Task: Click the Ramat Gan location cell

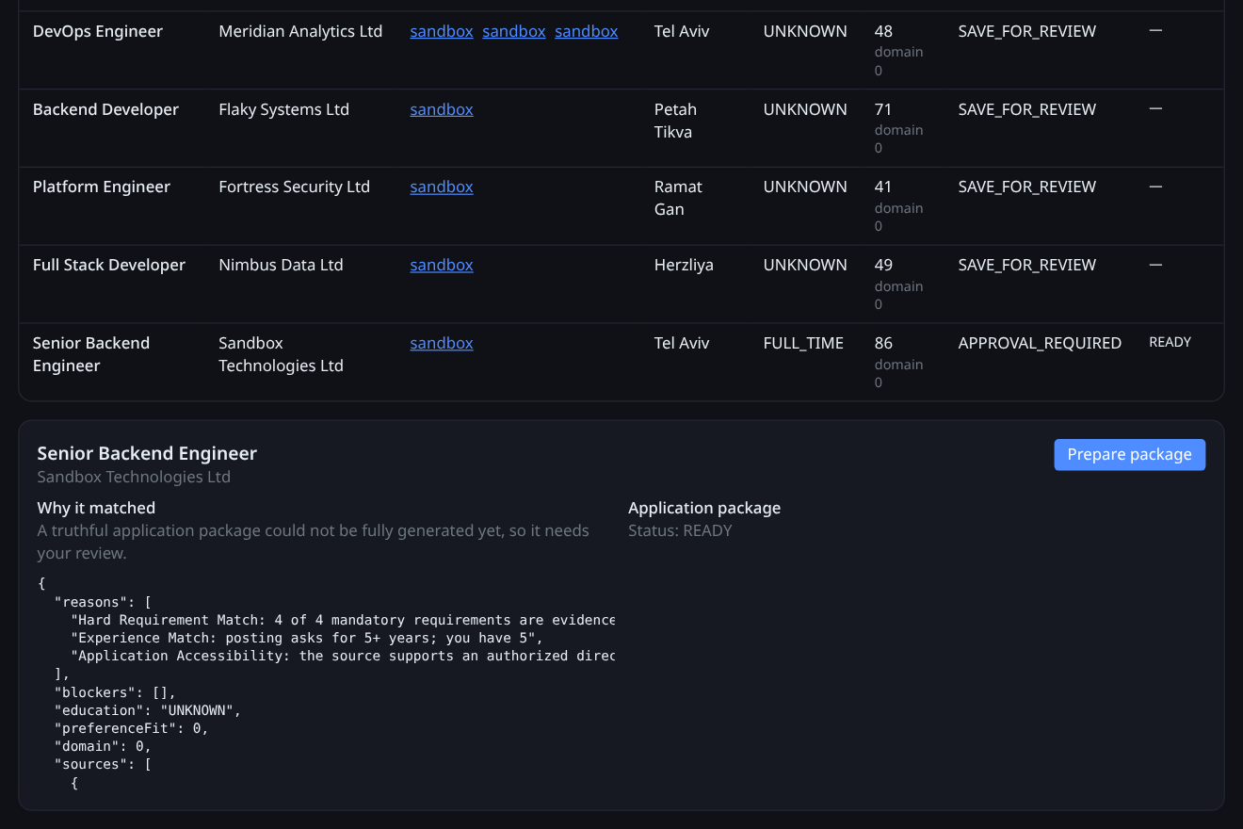Action: coord(678,198)
